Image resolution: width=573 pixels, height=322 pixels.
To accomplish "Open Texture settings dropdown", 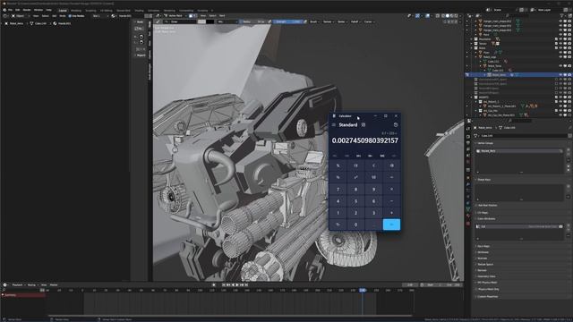I will pyautogui.click(x=329, y=21).
